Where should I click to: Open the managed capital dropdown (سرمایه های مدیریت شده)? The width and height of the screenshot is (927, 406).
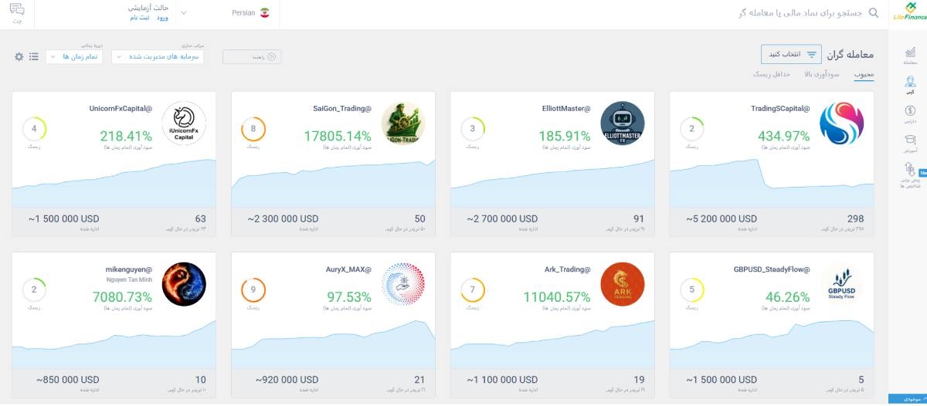point(158,57)
